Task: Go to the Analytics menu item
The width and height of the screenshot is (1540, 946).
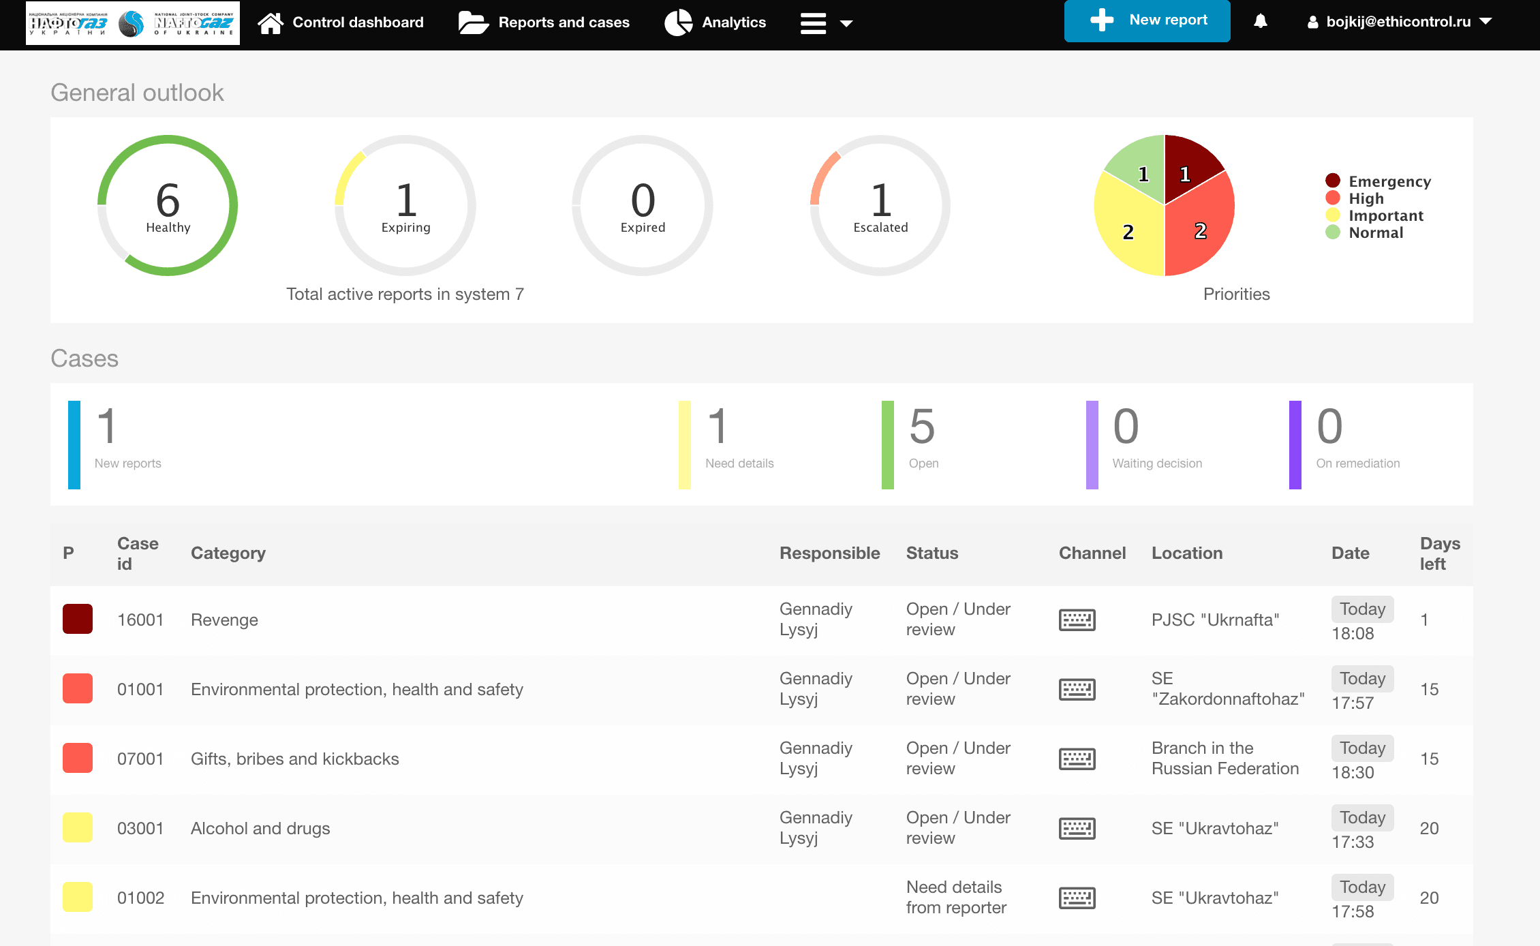Action: pos(733,22)
